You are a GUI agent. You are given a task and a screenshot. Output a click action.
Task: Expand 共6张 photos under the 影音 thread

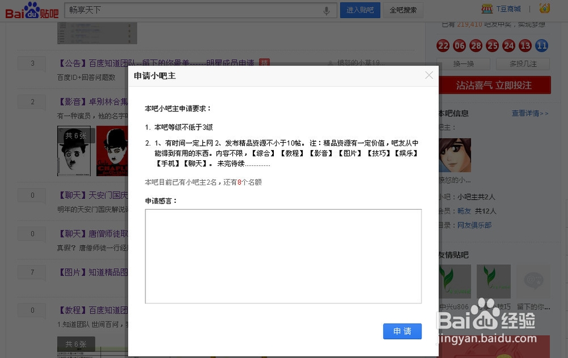(x=75, y=135)
